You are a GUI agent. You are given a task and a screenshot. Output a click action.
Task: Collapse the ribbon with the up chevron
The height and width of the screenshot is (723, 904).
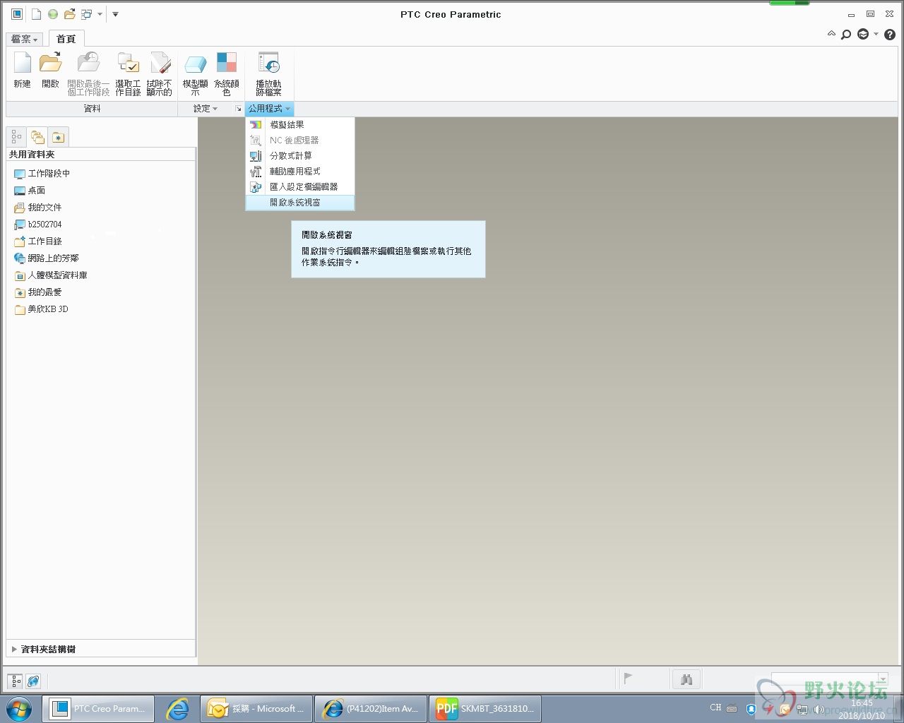831,34
